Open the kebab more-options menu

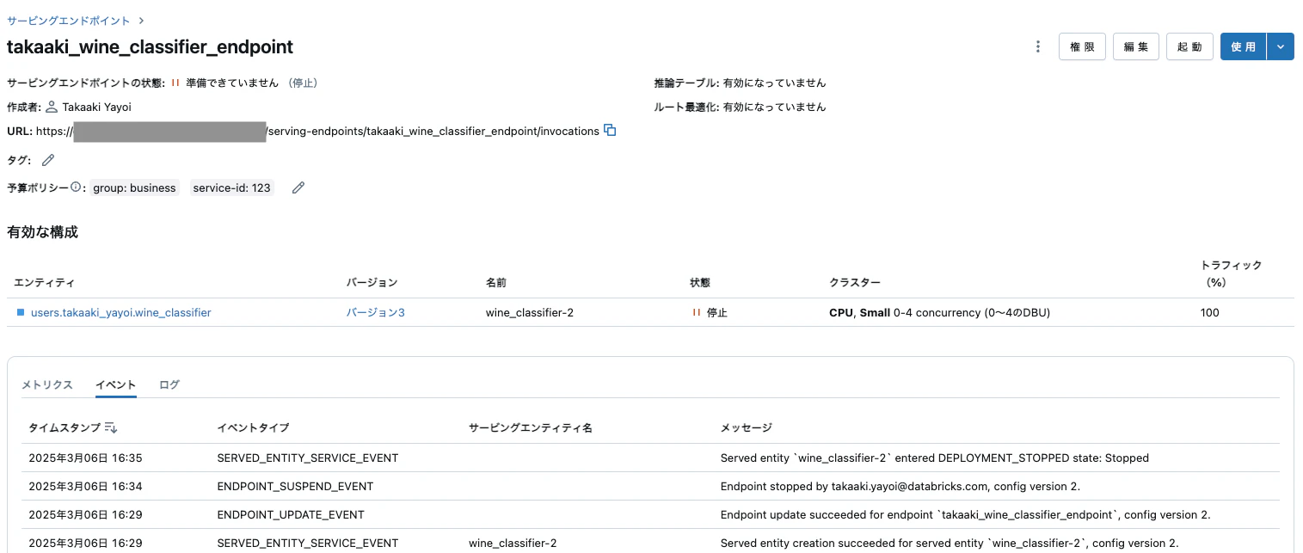tap(1038, 46)
